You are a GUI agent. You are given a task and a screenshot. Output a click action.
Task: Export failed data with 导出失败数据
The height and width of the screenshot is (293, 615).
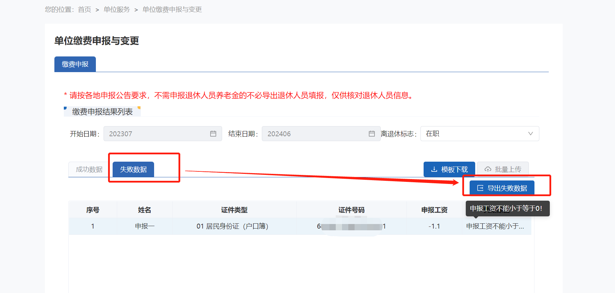[x=502, y=188]
